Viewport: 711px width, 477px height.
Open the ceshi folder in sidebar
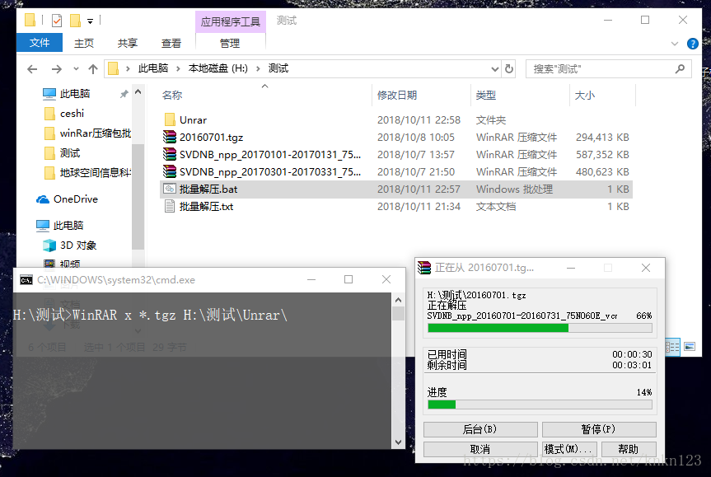click(72, 114)
